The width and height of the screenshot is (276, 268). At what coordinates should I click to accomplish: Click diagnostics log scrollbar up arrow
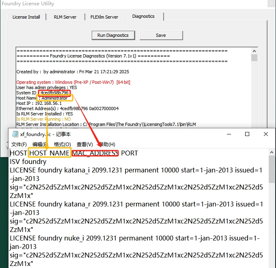tap(254, 51)
